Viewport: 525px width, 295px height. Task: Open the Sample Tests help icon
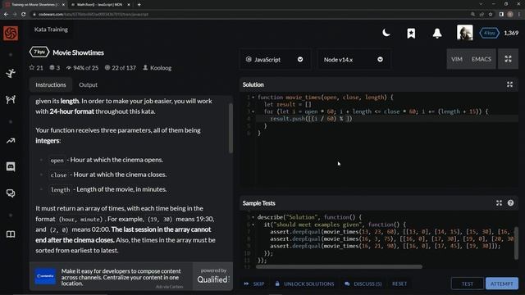510,203
